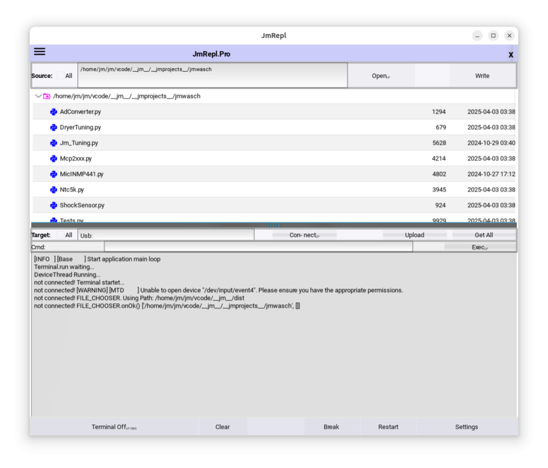Image resolution: width=548 pixels, height=468 pixels.
Task: Click the Python icon beside AdConverter.py
Action: pyautogui.click(x=53, y=112)
